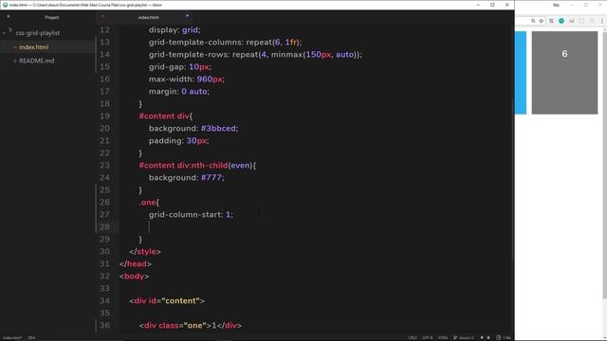This screenshot has height=341, width=607.
Task: Switch to the index.html editor tab
Action: pyautogui.click(x=148, y=17)
